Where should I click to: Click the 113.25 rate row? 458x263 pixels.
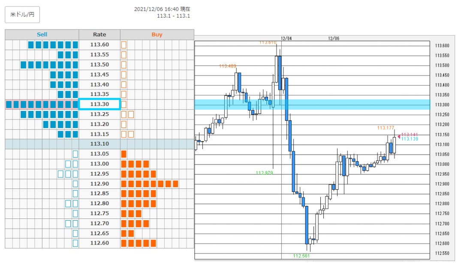pyautogui.click(x=99, y=114)
